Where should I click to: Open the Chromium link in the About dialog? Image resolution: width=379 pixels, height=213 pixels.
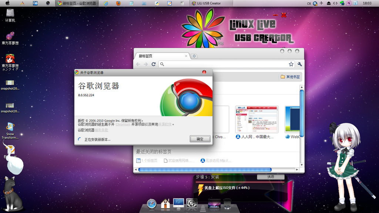coord(123,124)
